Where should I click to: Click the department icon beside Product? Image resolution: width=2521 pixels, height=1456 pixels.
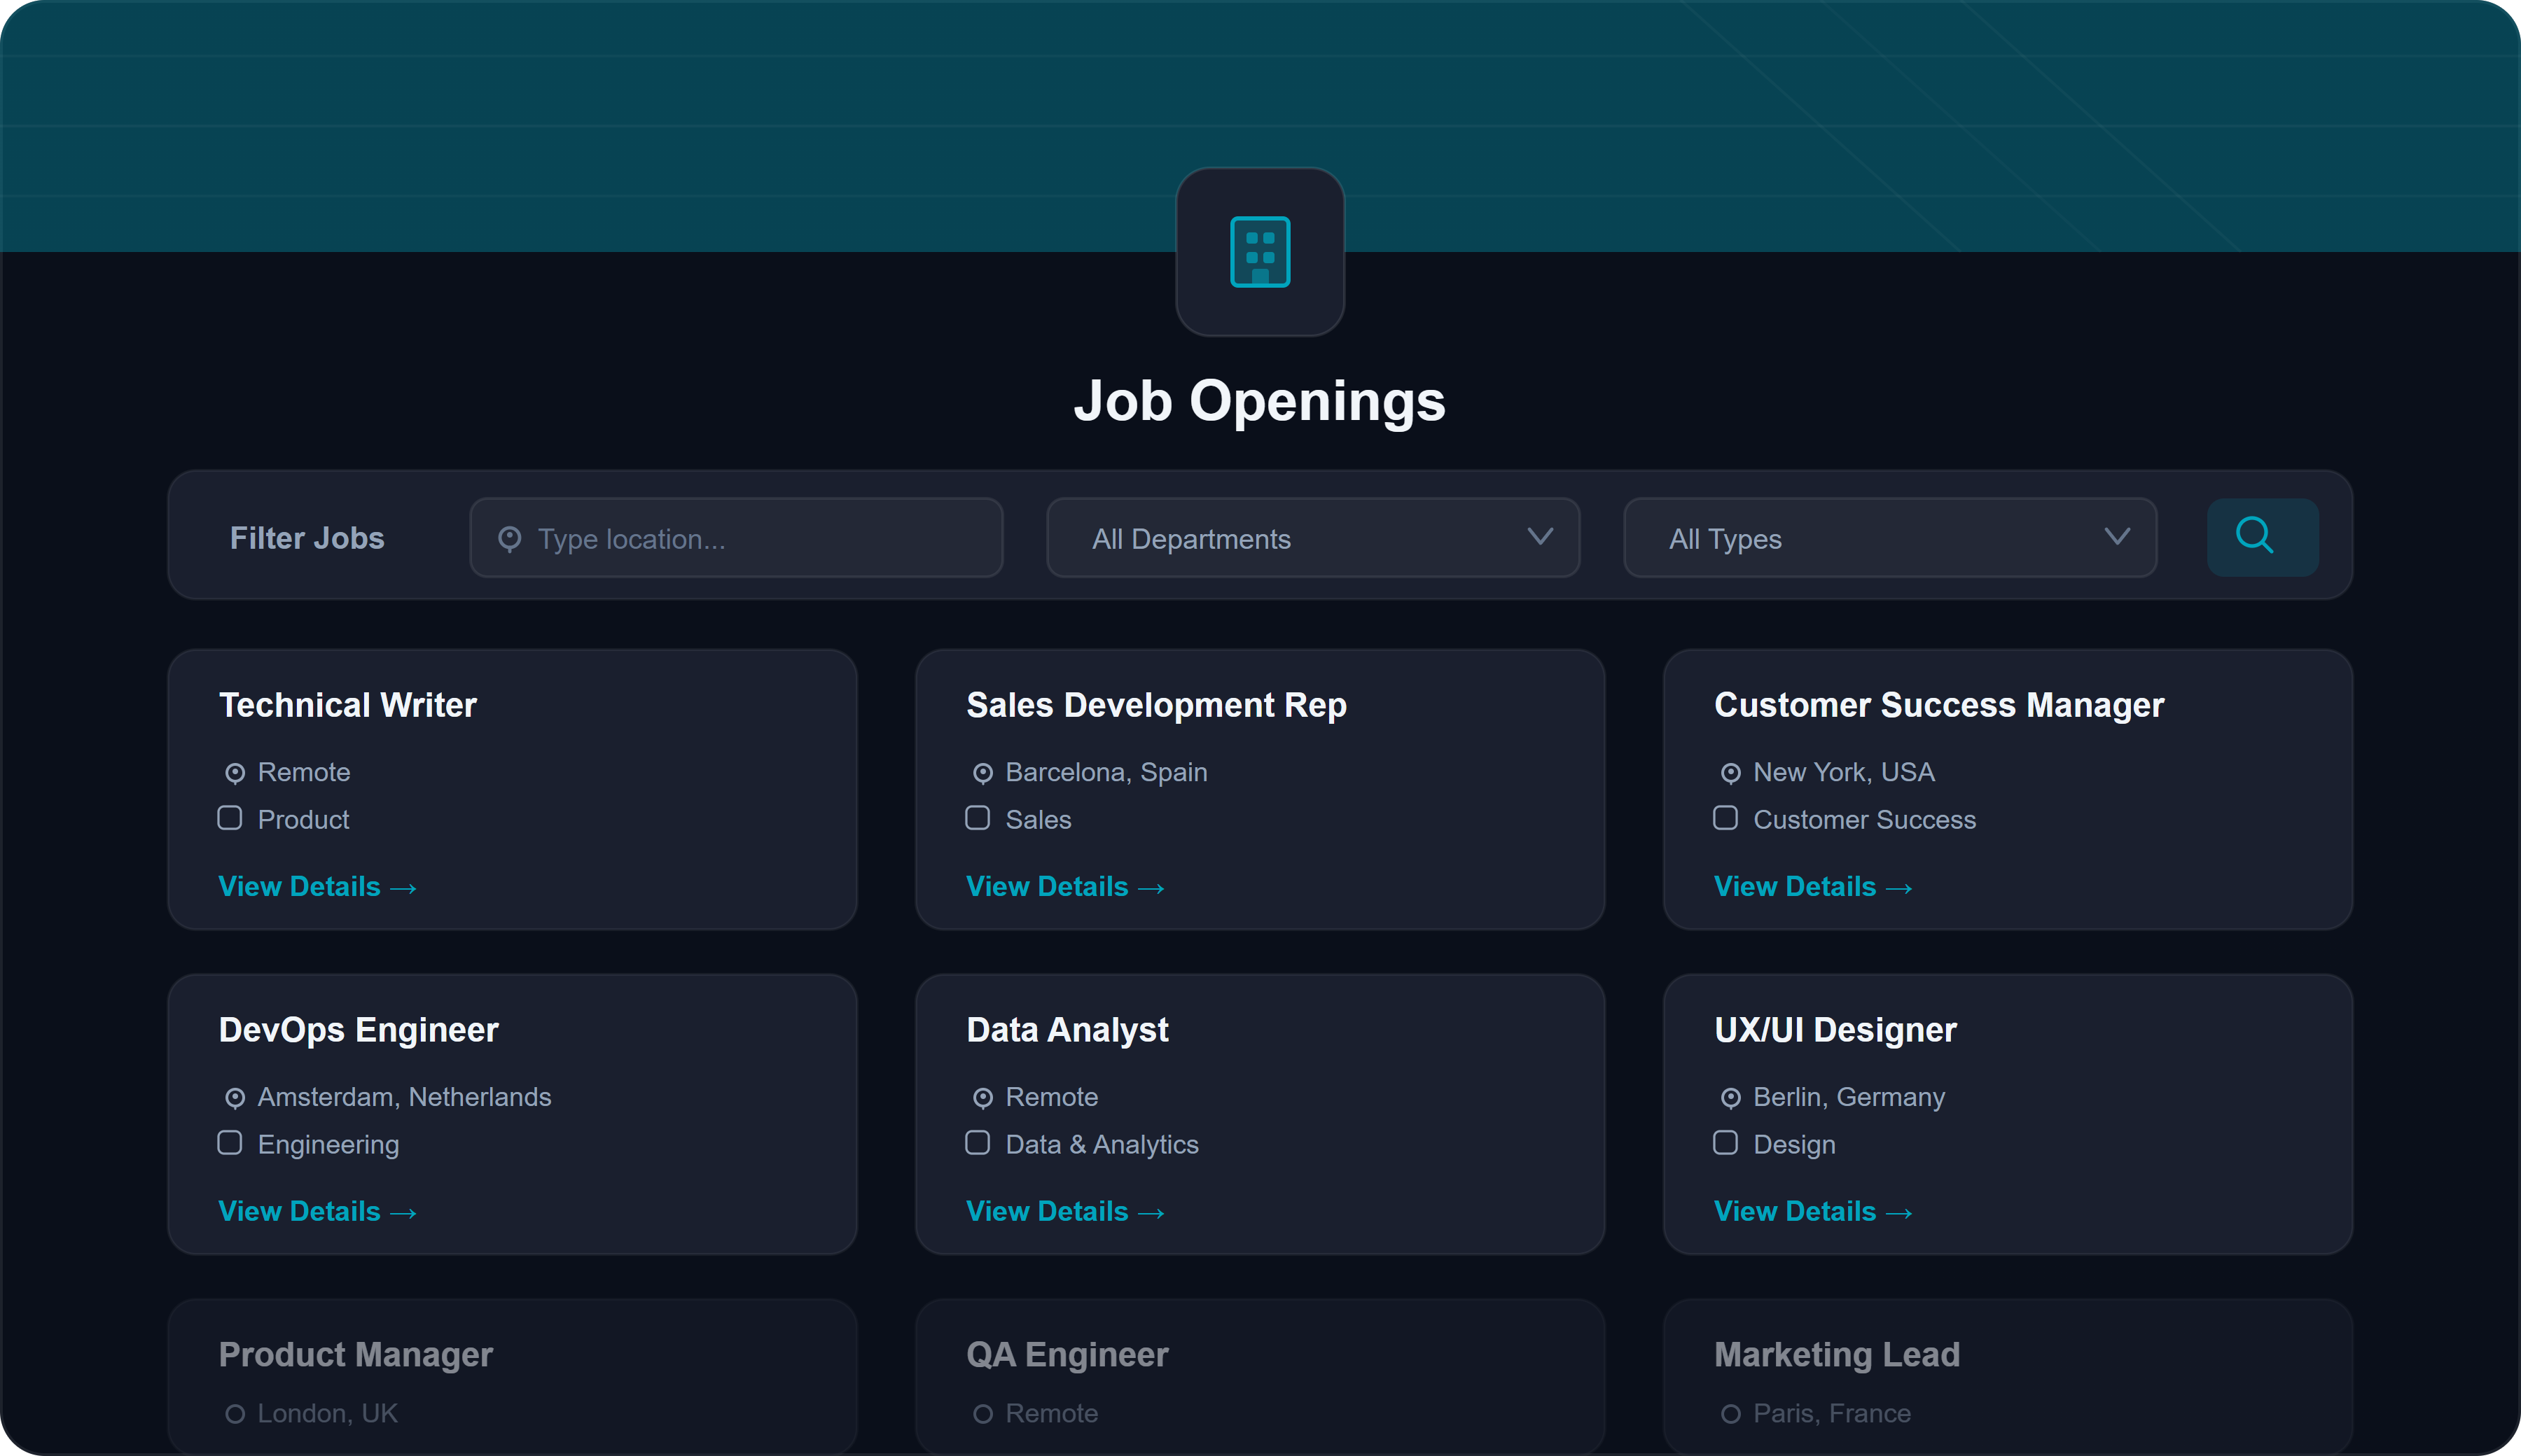[x=230, y=818]
